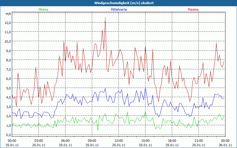Click the green Minima dip near 09:40
This screenshot has width=237, height=148.
point(98,130)
